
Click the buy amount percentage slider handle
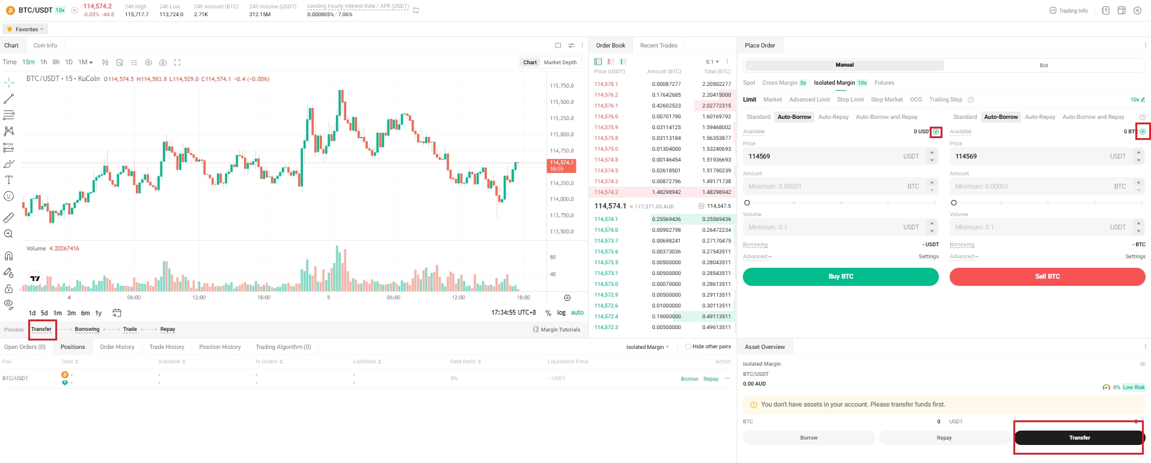pyautogui.click(x=747, y=203)
